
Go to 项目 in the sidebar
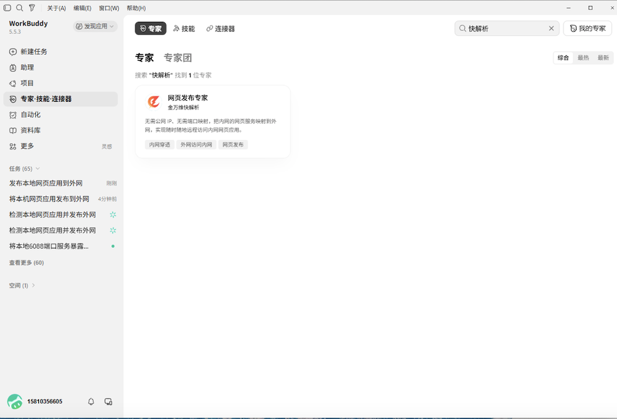[x=61, y=83]
